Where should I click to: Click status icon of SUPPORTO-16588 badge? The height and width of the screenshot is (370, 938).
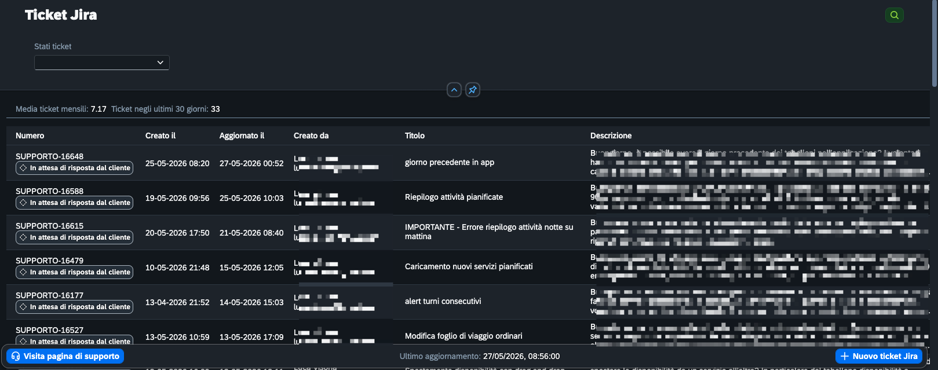tap(23, 203)
